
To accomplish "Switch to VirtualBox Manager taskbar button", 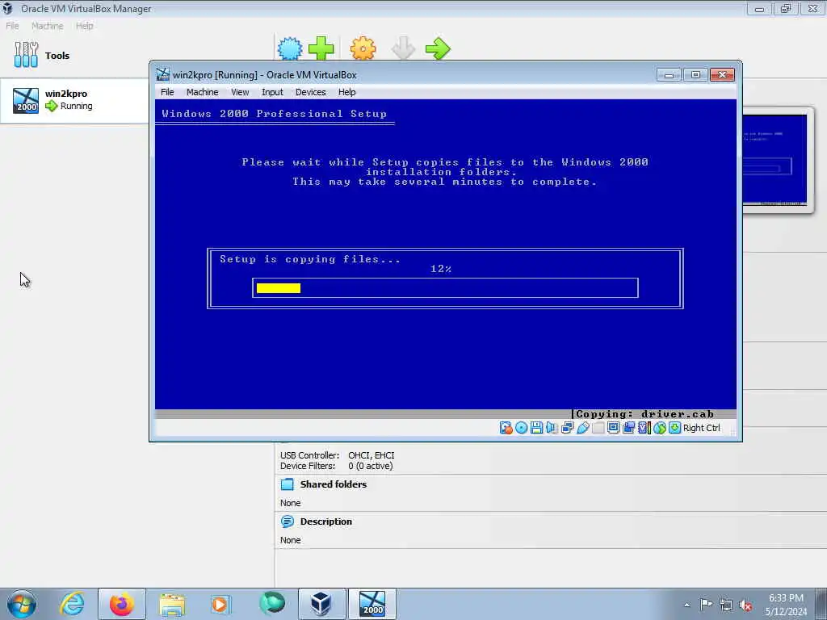I will pos(321,604).
